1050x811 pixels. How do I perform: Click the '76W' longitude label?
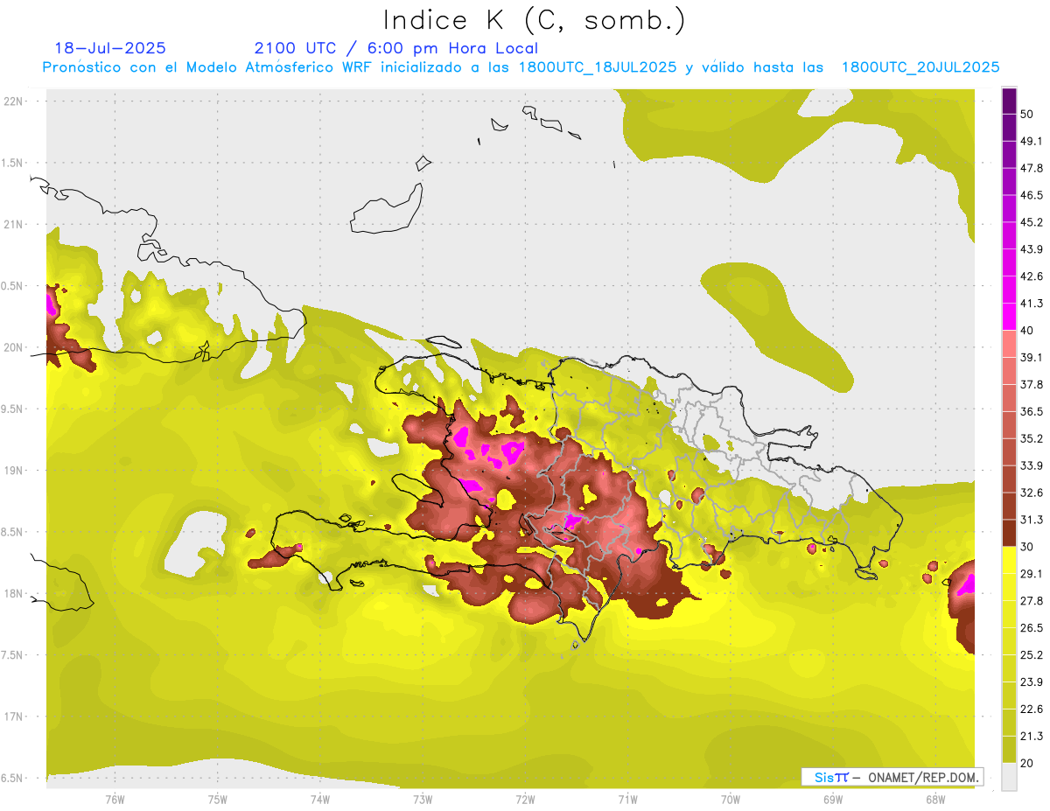[x=115, y=800]
